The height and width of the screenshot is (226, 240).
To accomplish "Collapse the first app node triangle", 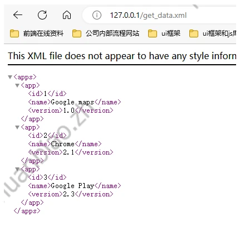I will coord(17,85).
